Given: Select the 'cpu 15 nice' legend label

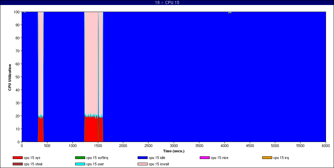Looking at the screenshot, I should (219, 158).
